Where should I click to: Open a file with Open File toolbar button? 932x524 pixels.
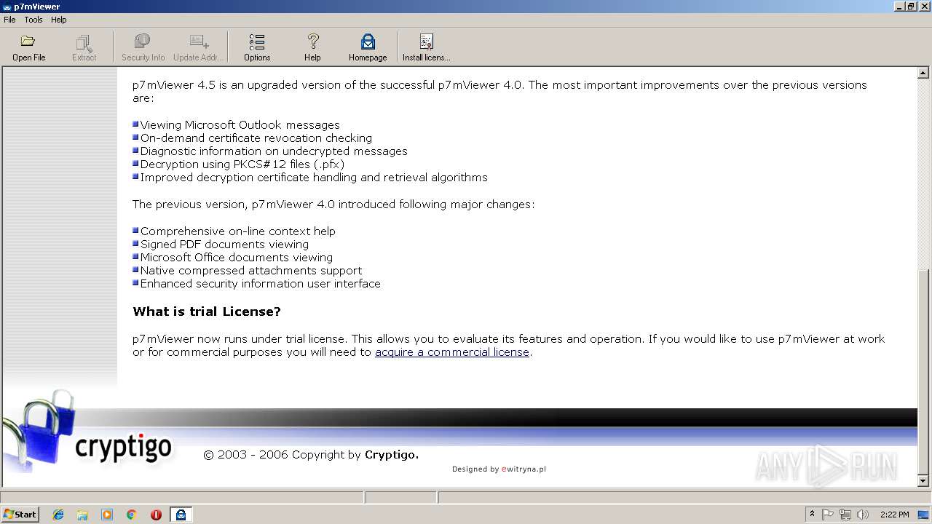click(28, 47)
